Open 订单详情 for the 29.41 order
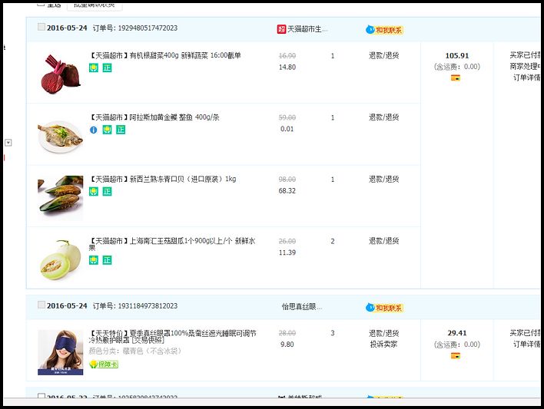 526,345
